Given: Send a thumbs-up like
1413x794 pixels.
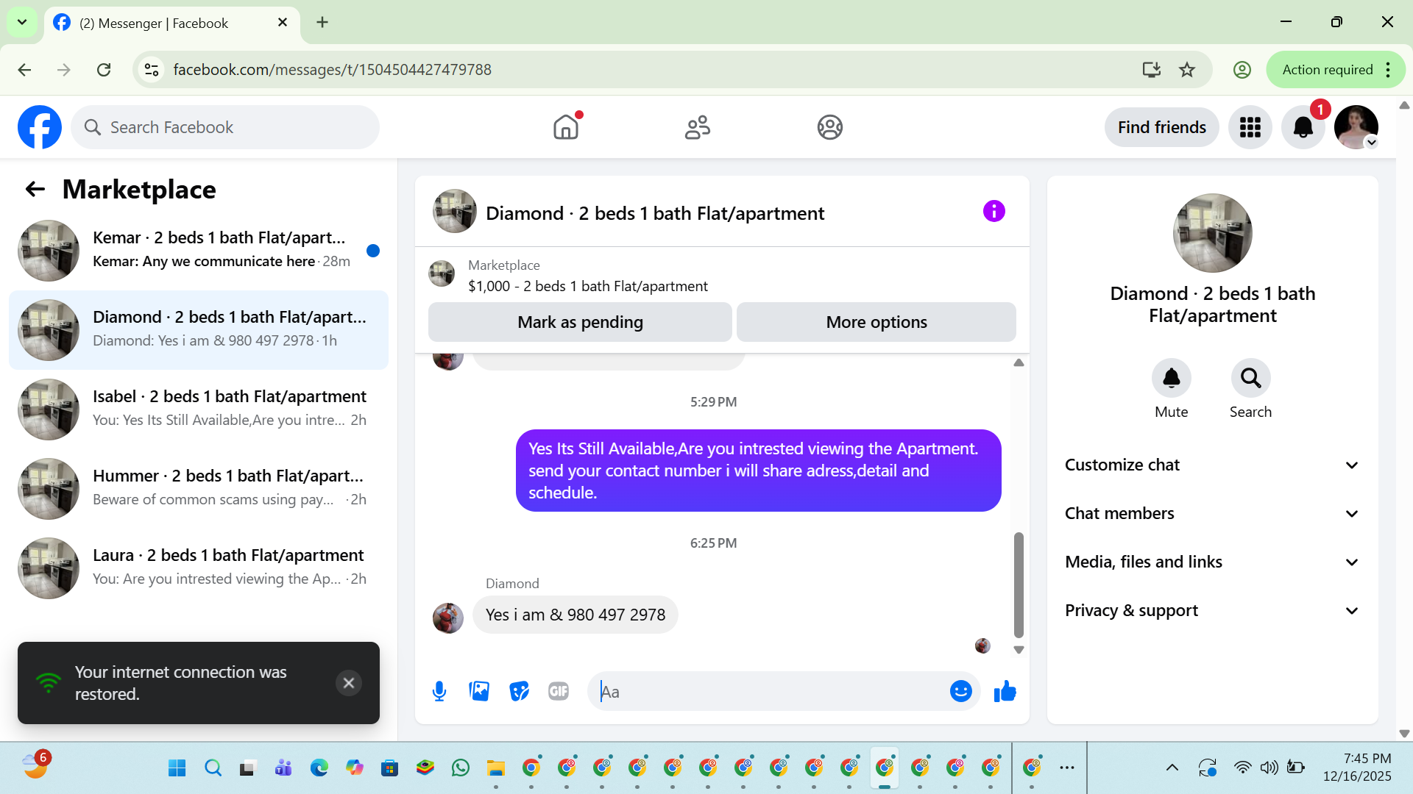Looking at the screenshot, I should [1005, 691].
